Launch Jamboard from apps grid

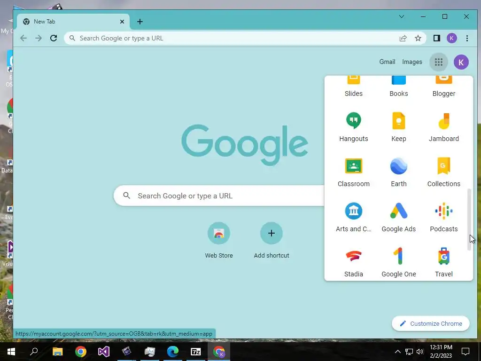443,127
